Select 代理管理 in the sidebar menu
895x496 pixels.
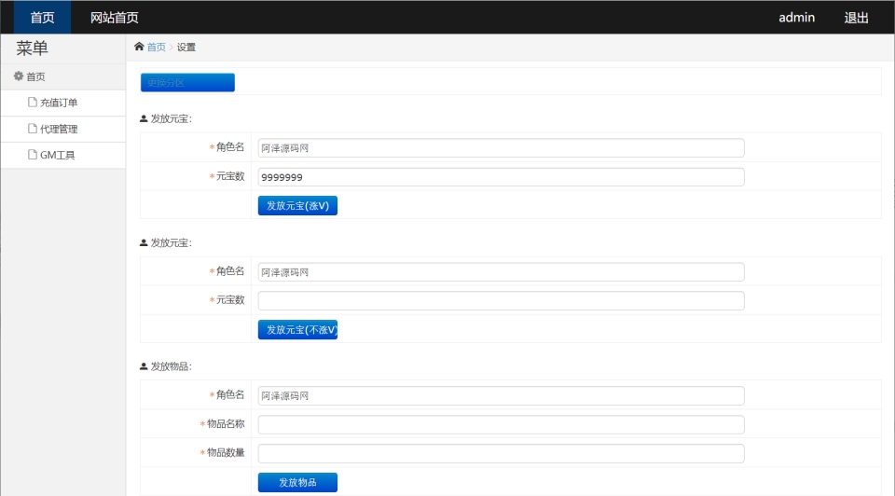pyautogui.click(x=59, y=129)
